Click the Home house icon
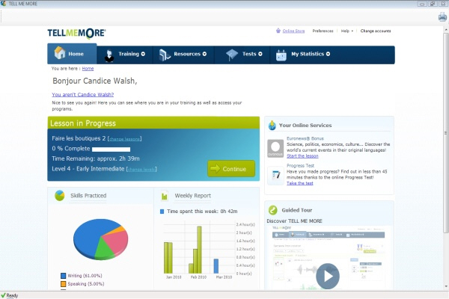 pos(60,53)
